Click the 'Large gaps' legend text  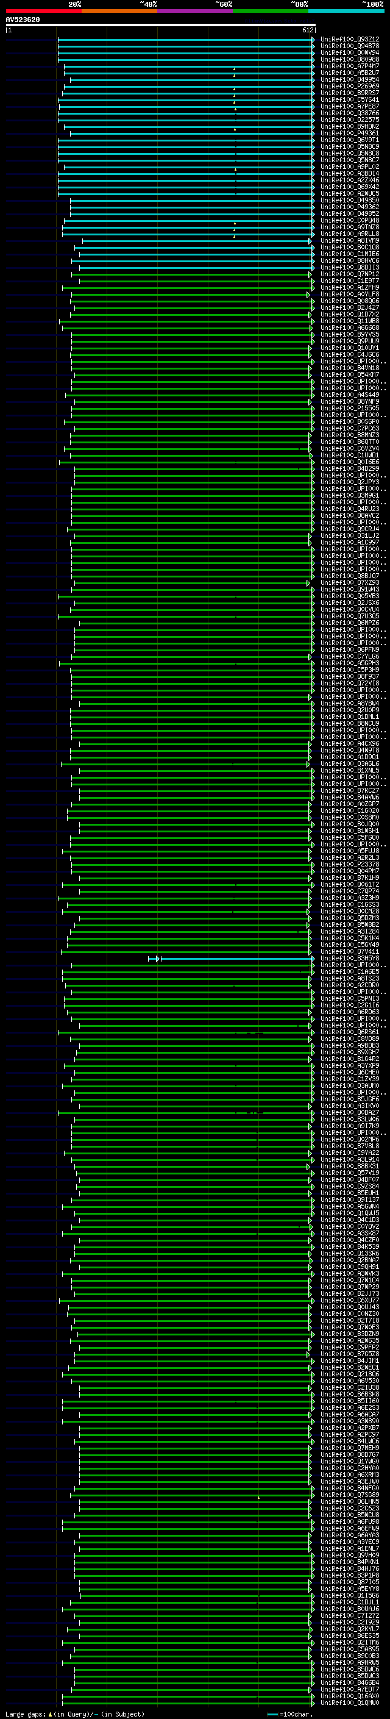(x=26, y=1714)
